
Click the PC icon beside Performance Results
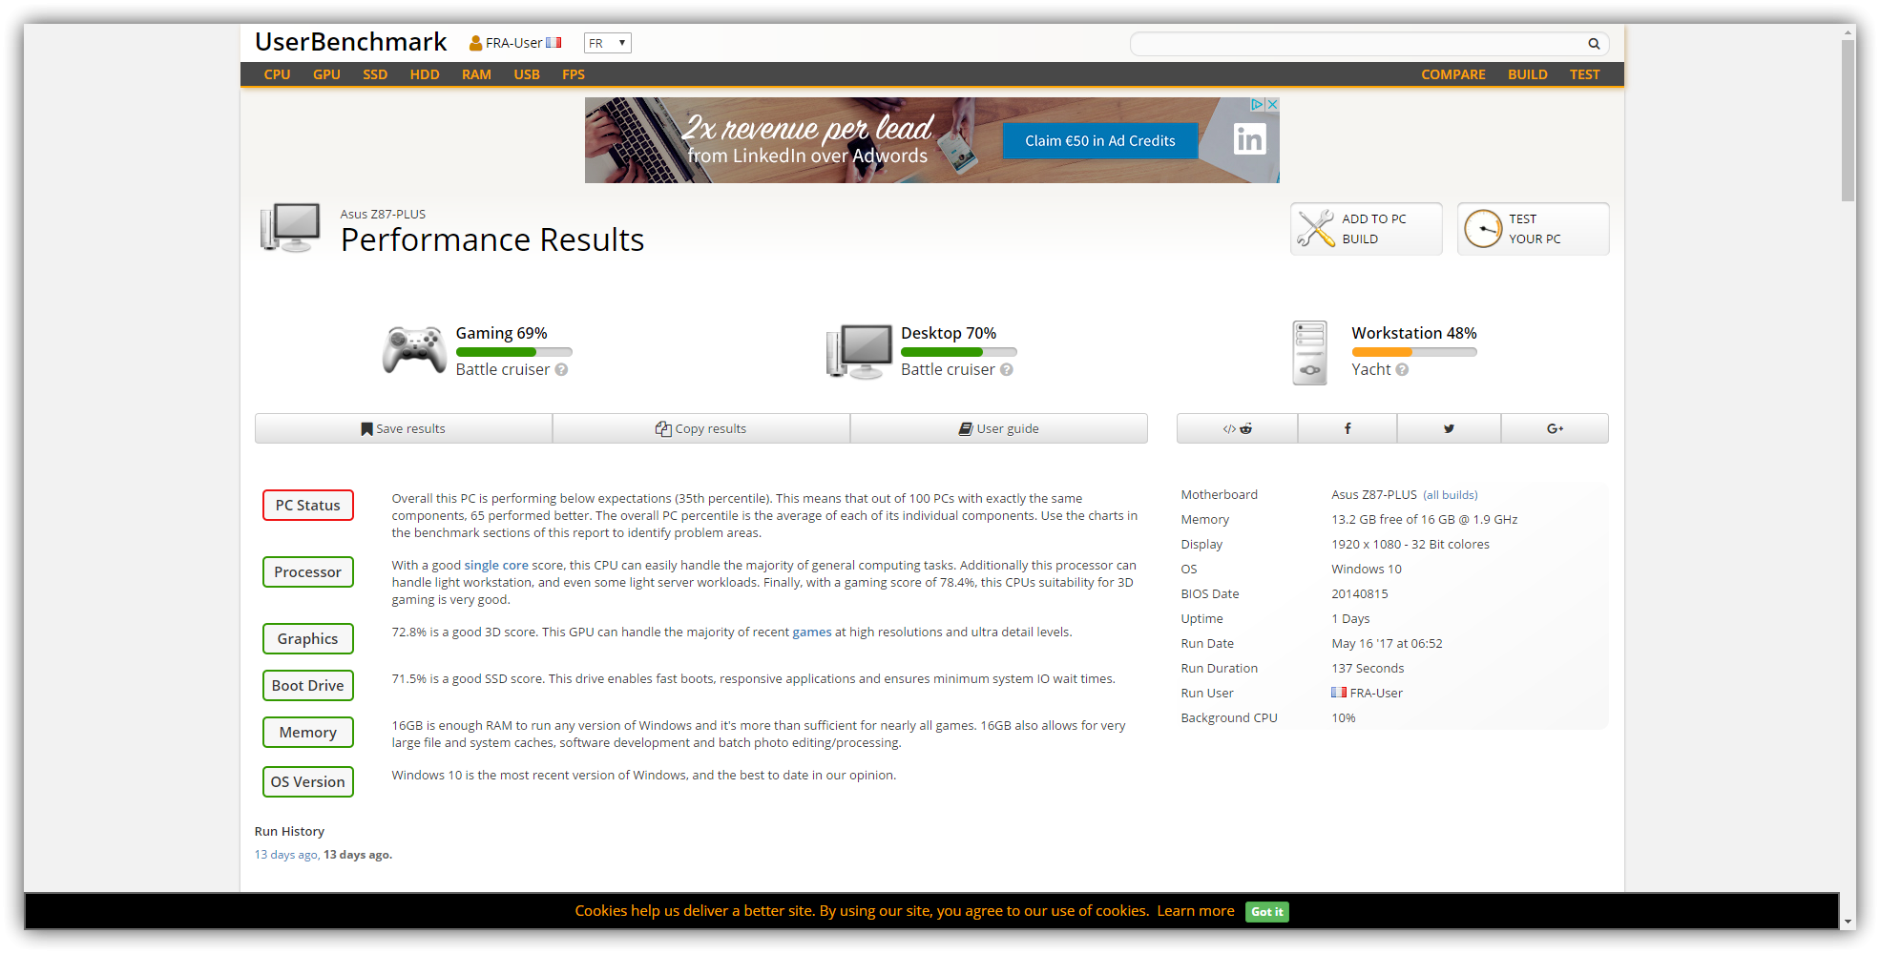[290, 228]
